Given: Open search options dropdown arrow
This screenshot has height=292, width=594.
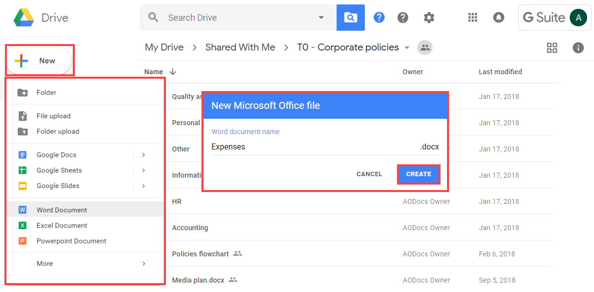Looking at the screenshot, I should click(321, 18).
